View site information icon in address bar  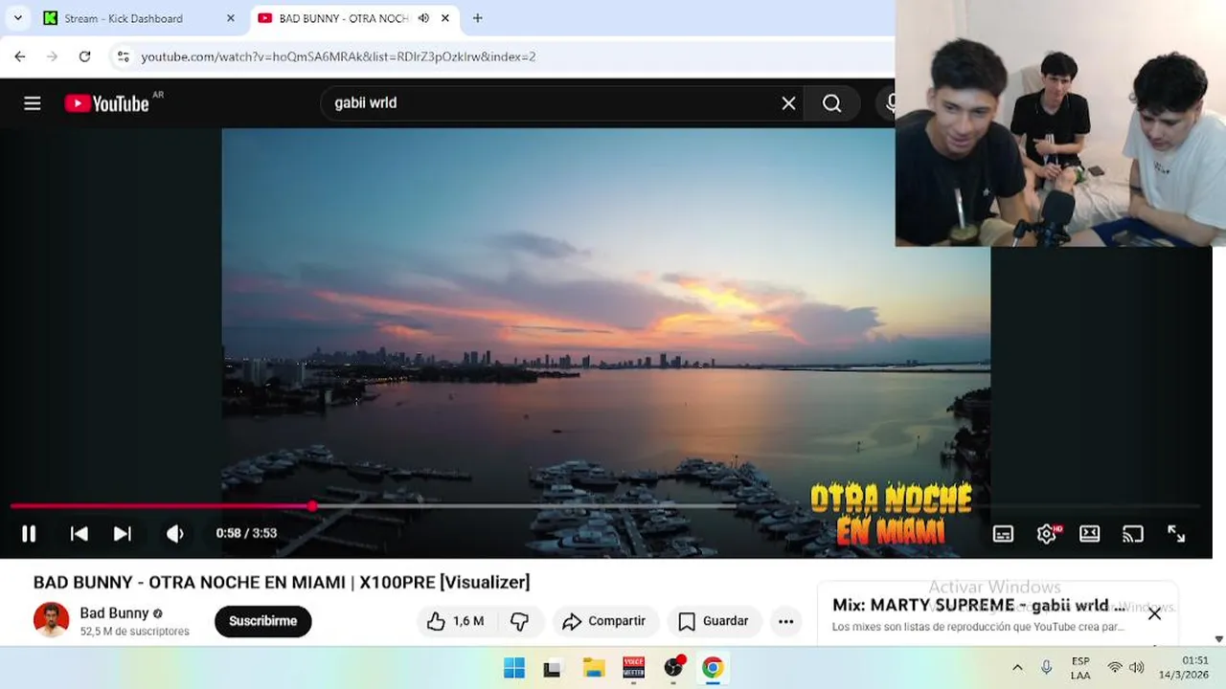pos(123,56)
